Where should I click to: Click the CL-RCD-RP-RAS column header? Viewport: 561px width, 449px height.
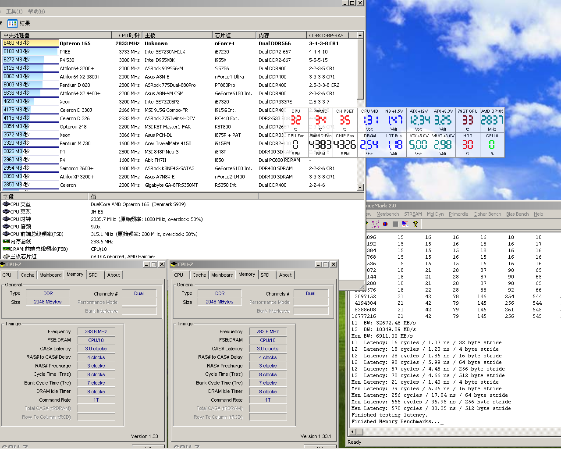[326, 36]
